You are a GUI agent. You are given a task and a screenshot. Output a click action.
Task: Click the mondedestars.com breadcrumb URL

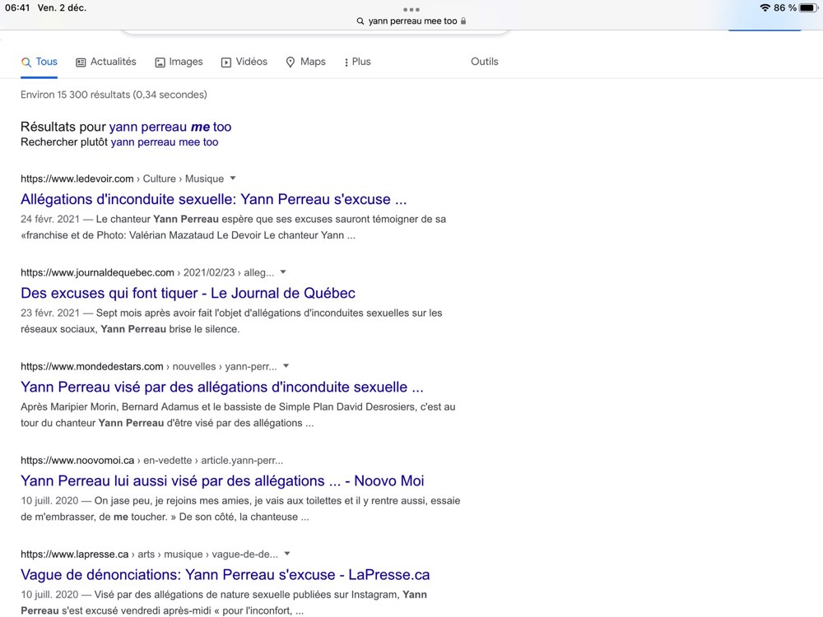149,367
